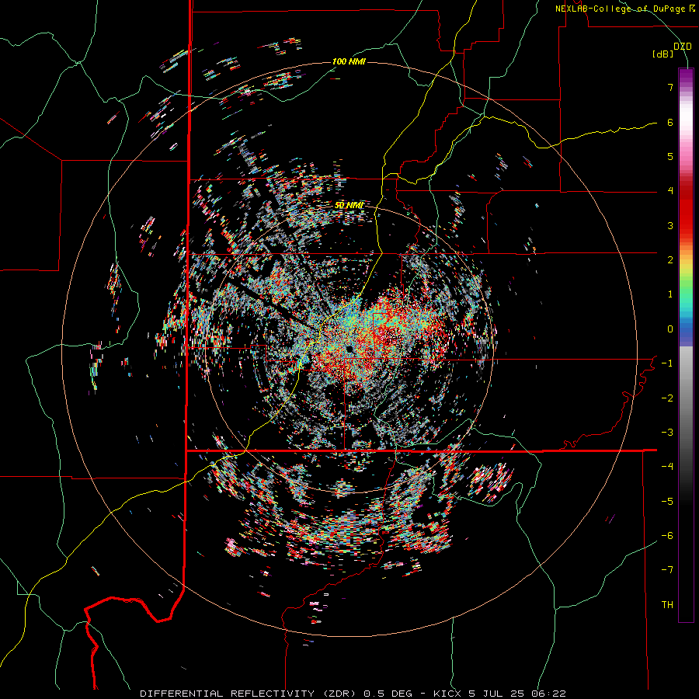Click the black radar site dot at center

coord(349,348)
